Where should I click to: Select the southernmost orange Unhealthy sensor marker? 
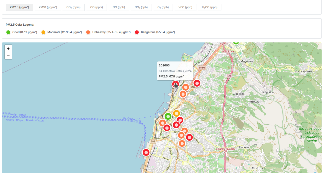pos(182,143)
